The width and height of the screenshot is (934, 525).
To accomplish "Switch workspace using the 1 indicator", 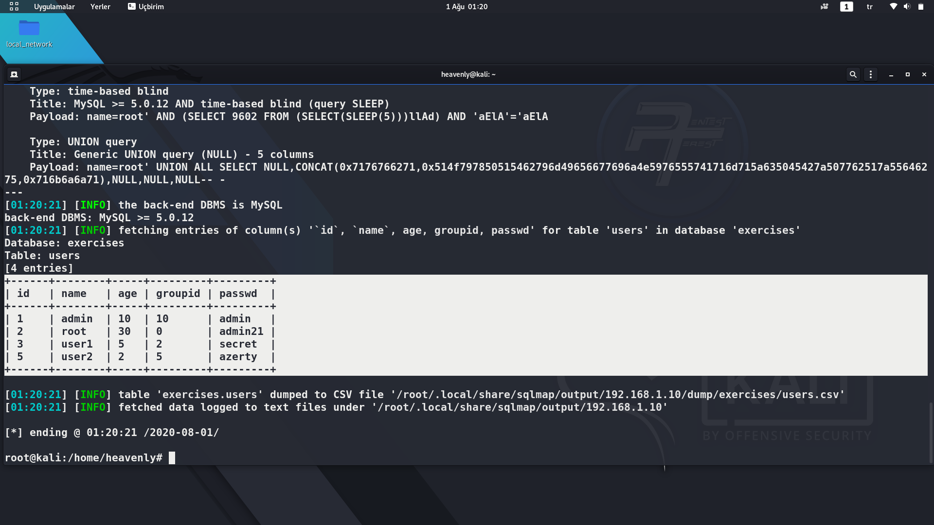I will [846, 7].
